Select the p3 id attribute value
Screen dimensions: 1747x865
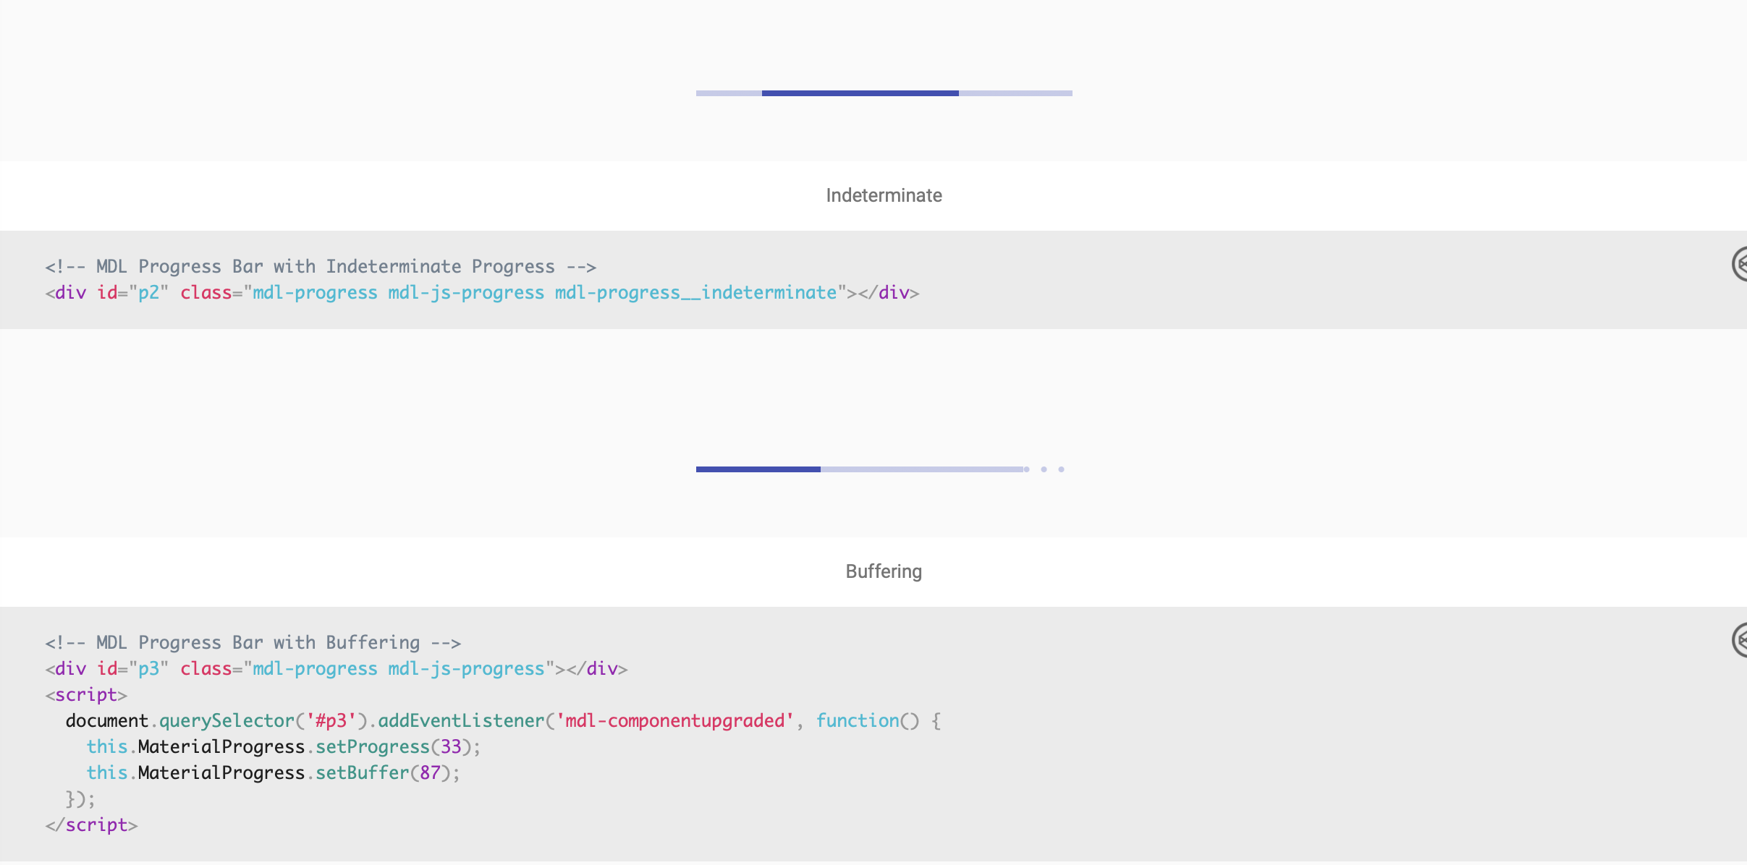150,668
